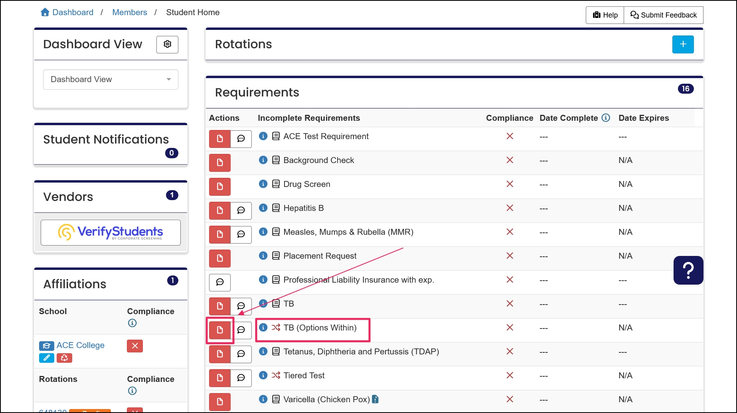Click the info icon next to Drug Screen

pyautogui.click(x=263, y=184)
